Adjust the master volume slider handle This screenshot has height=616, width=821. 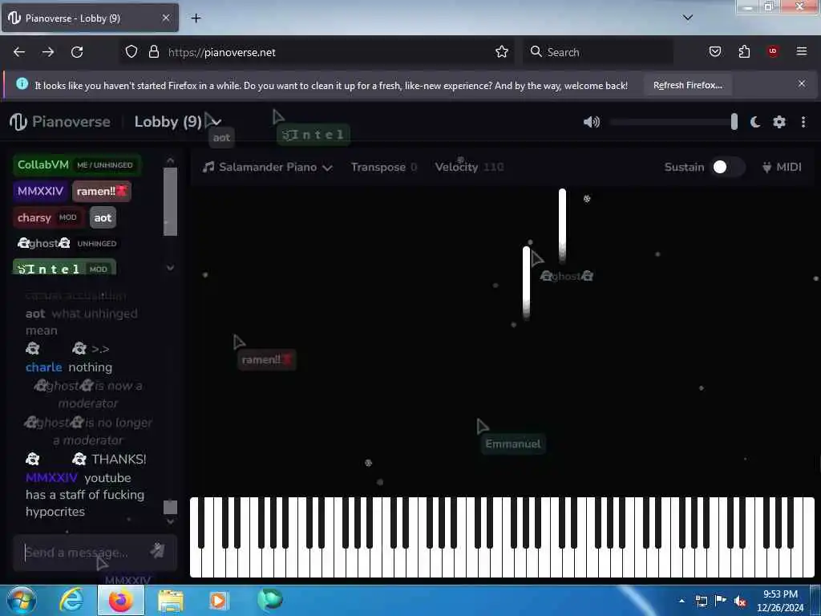(734, 122)
